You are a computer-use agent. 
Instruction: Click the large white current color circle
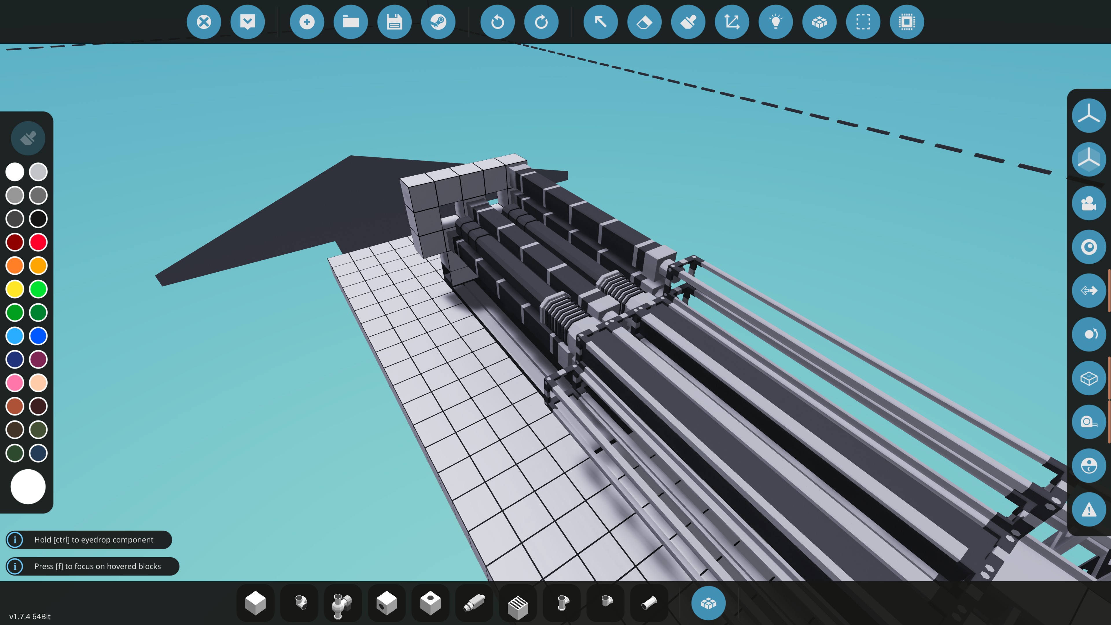(x=28, y=486)
